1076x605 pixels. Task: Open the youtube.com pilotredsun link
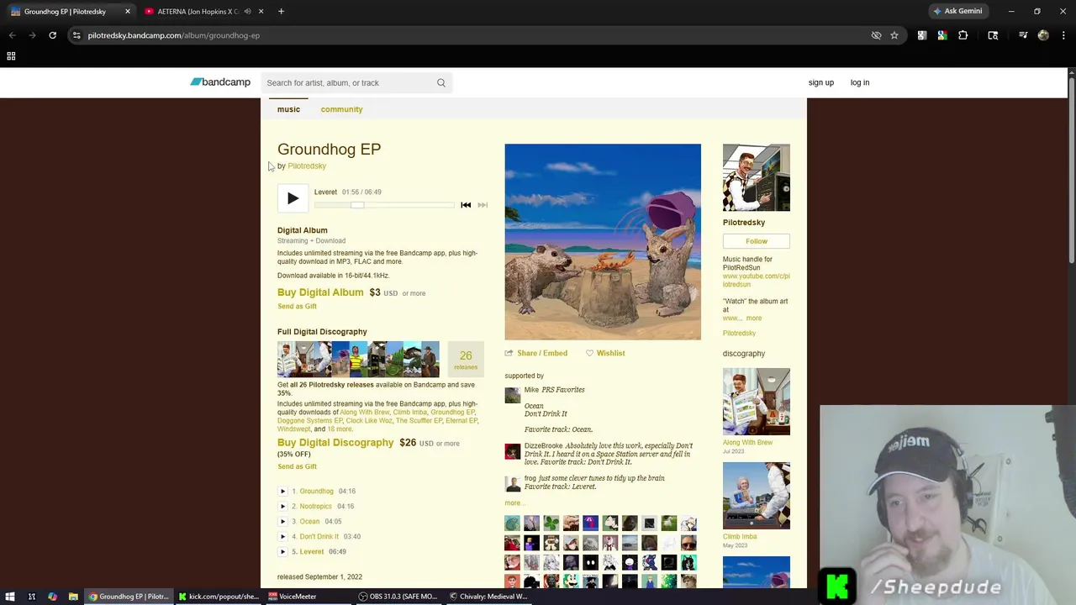click(757, 281)
